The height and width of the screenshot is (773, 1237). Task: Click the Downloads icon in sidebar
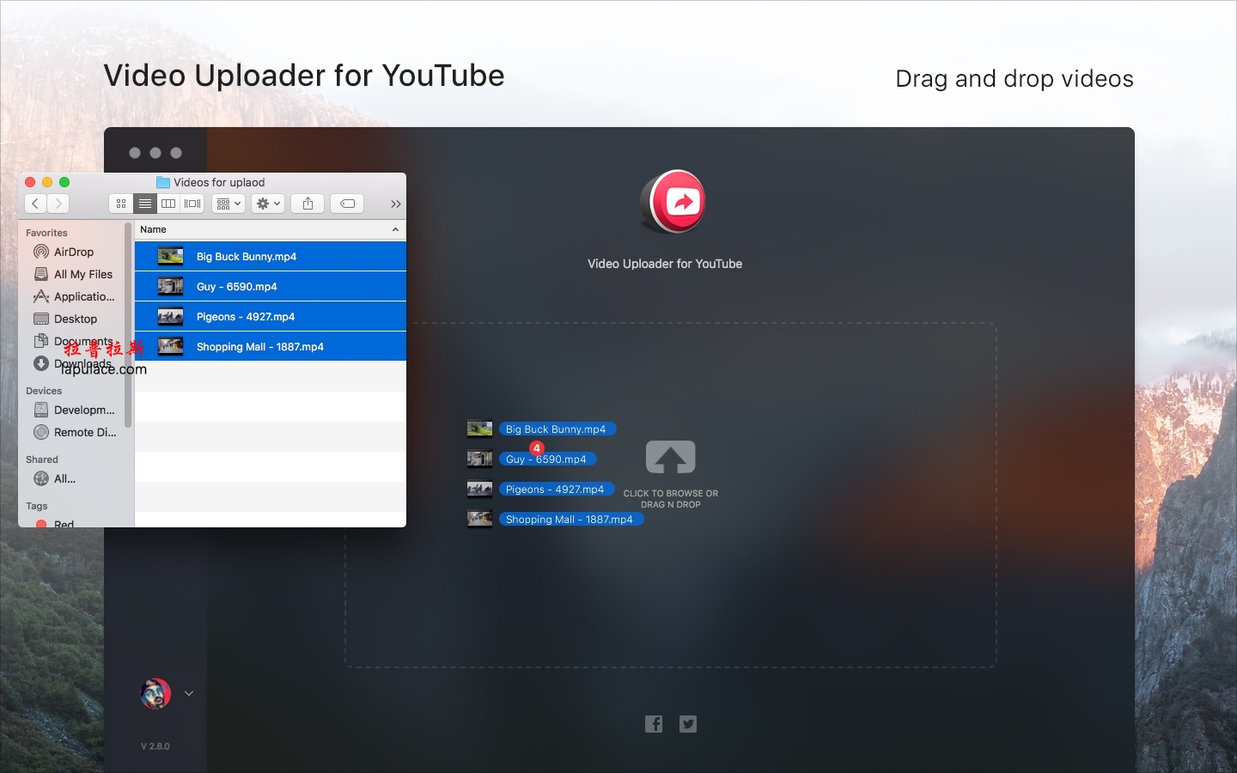point(40,363)
